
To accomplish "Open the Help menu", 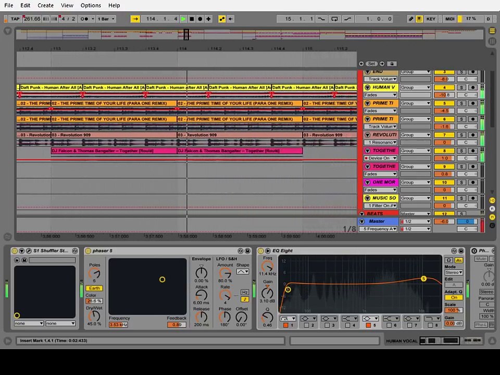I will coord(114,5).
